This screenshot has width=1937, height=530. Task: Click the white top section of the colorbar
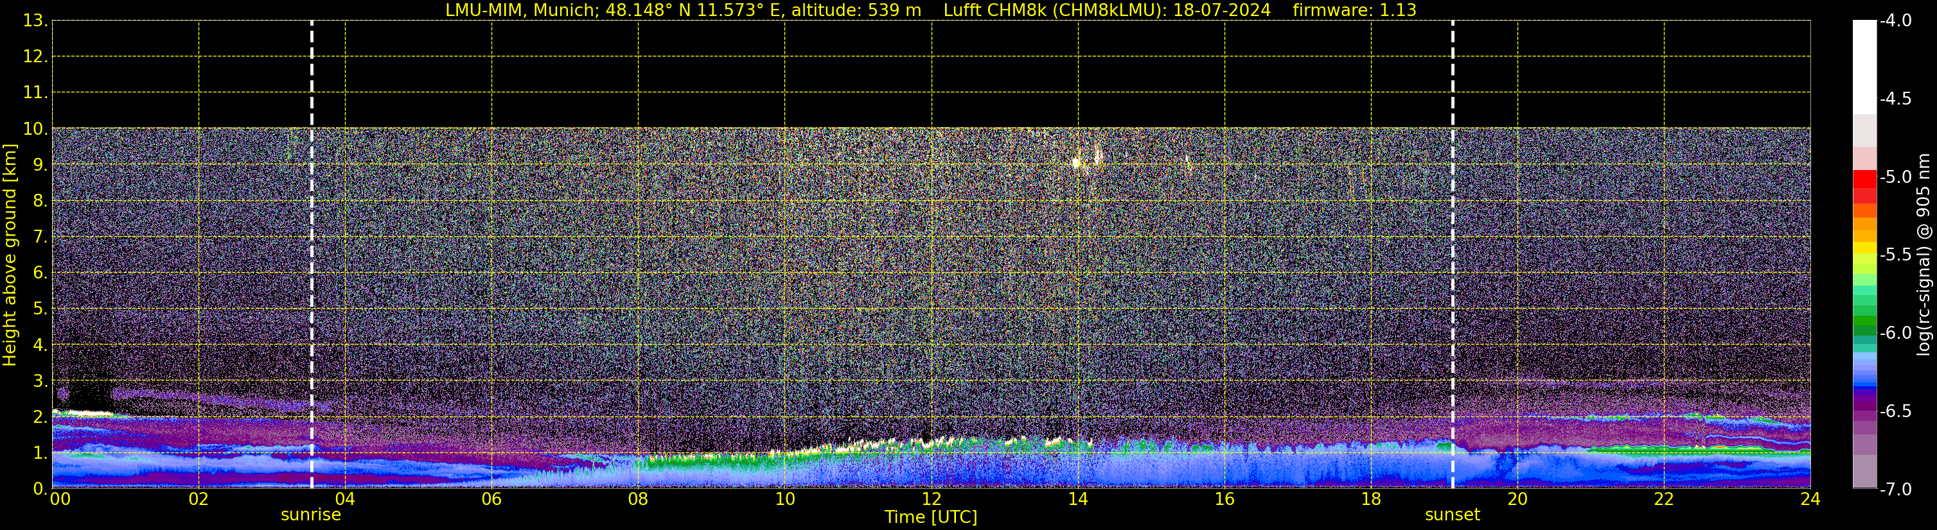click(x=1865, y=67)
